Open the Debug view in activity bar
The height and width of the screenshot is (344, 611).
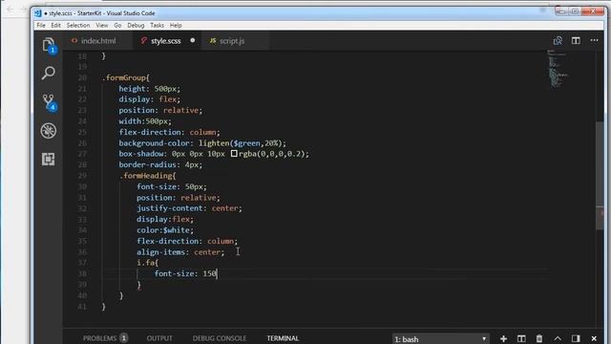click(x=49, y=131)
